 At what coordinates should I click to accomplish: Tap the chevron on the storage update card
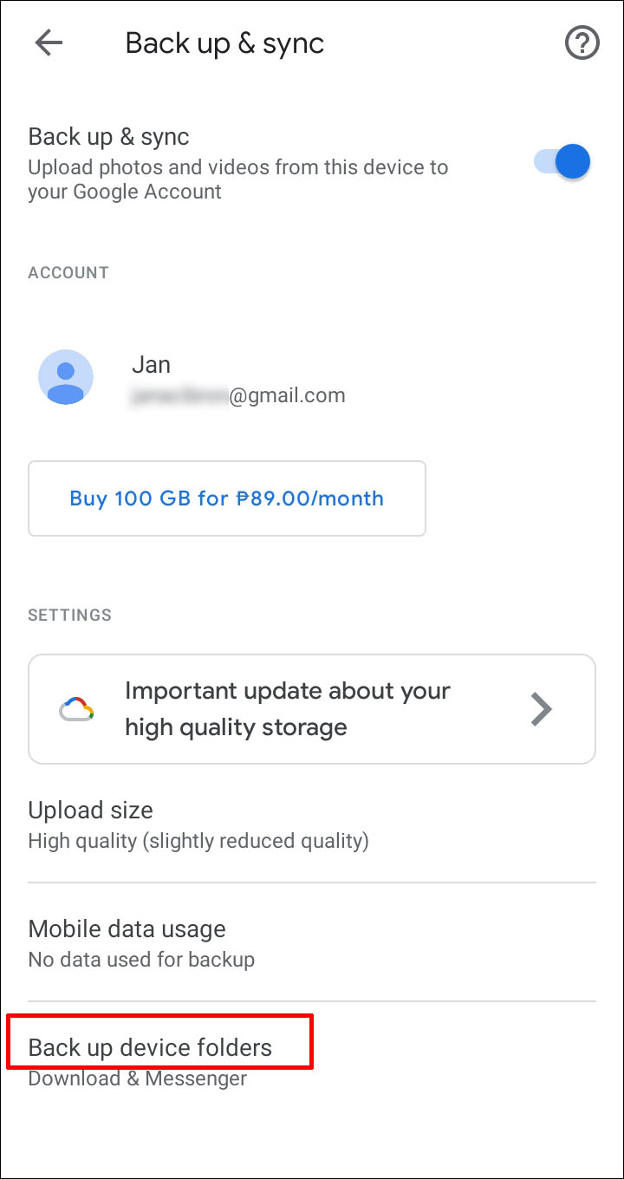pos(542,710)
